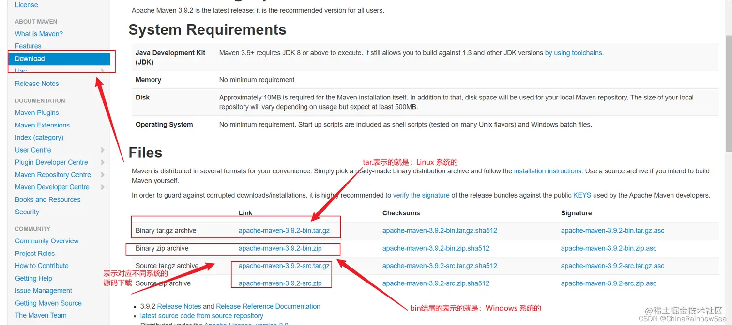The height and width of the screenshot is (325, 732).
Task: Click the Disk row label
Action: click(x=143, y=98)
